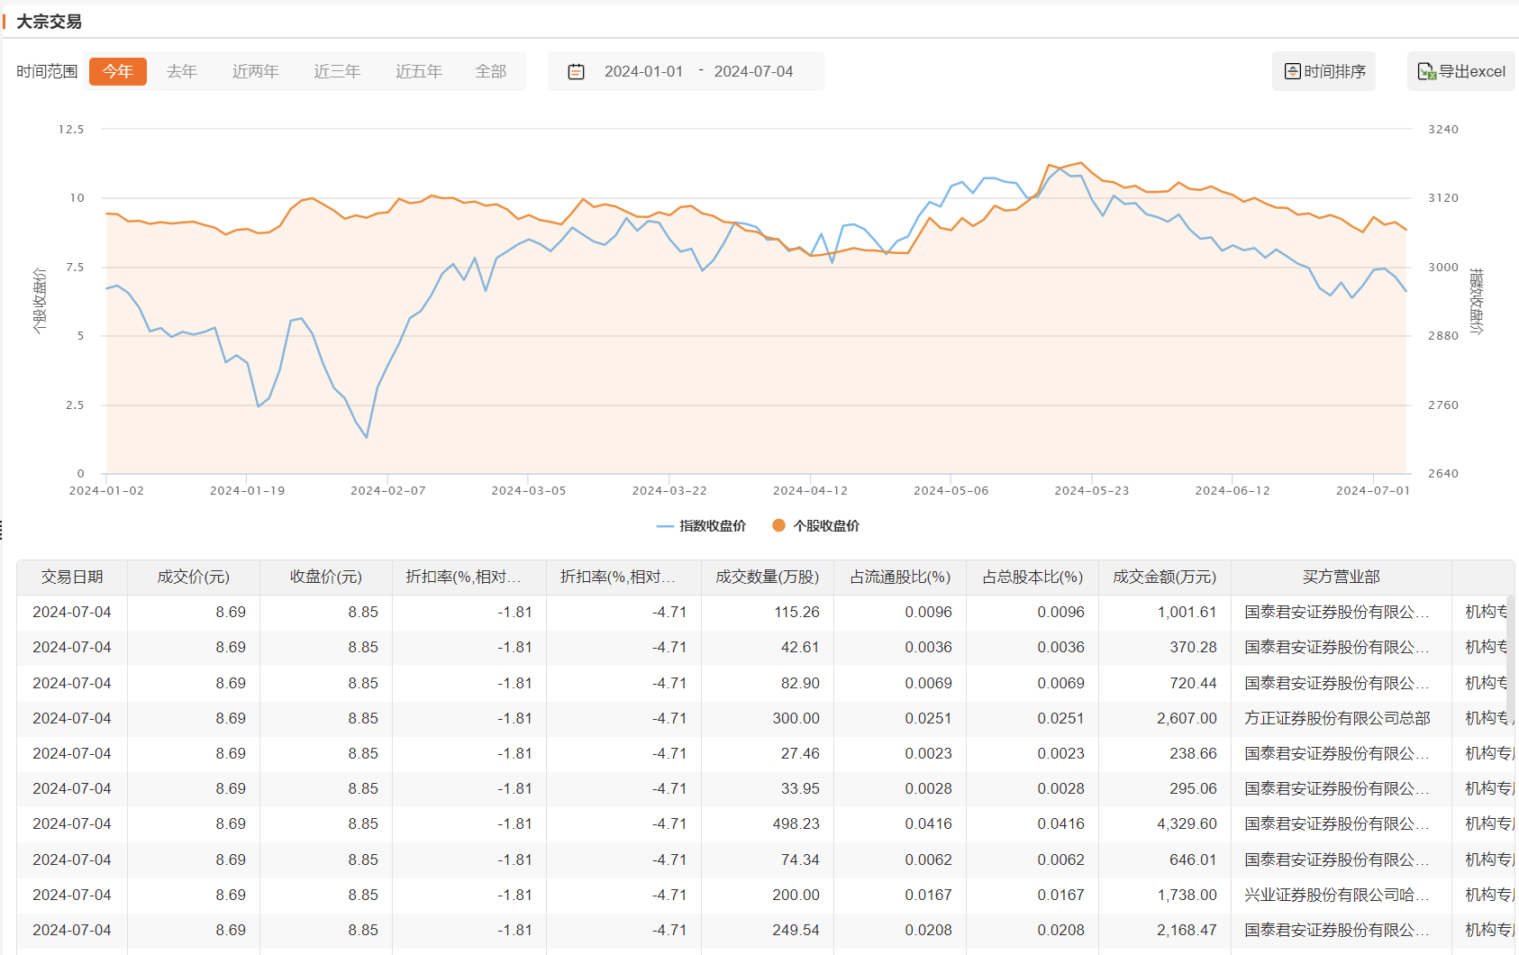Switch to 去年 time range

pyautogui.click(x=181, y=71)
